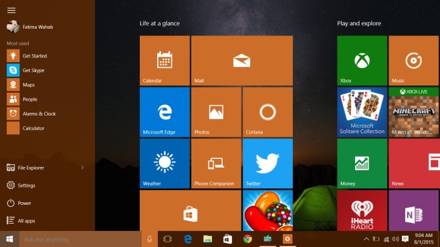Open the Mail tile
The width and height of the screenshot is (440, 247).
(242, 61)
